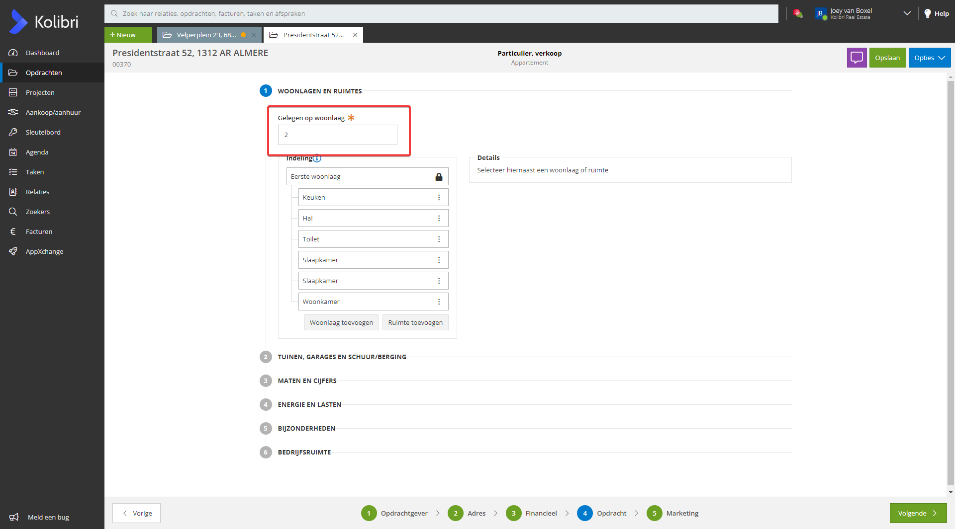
Task: Go to step 5 Marketing
Action: pos(672,513)
